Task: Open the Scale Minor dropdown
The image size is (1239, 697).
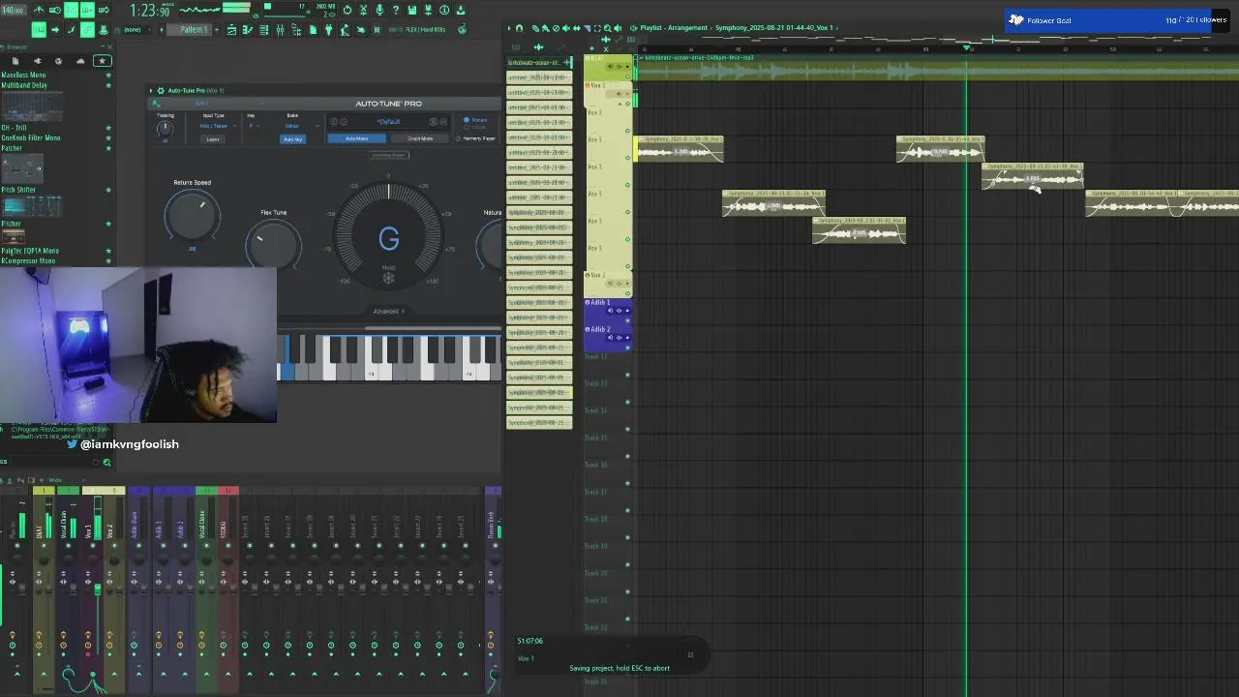Action: pos(302,126)
